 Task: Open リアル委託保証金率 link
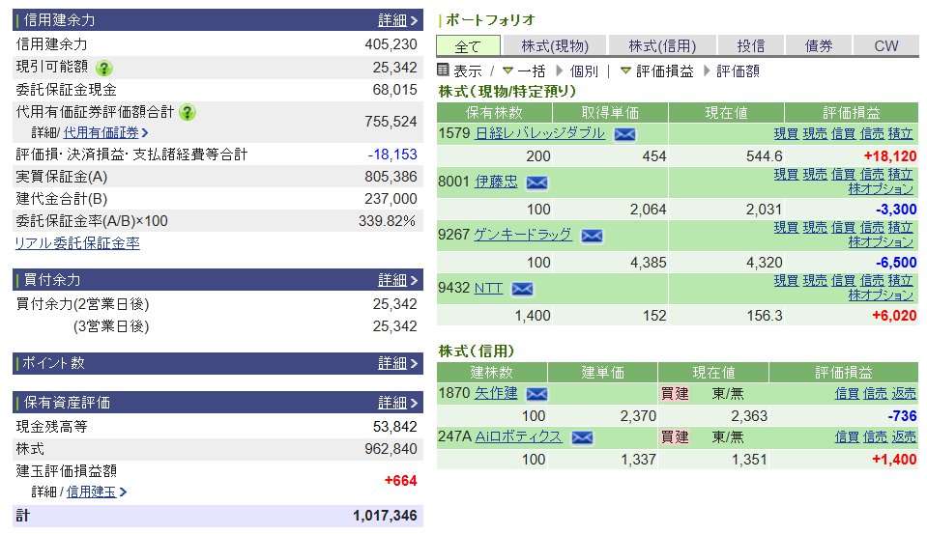click(x=77, y=243)
